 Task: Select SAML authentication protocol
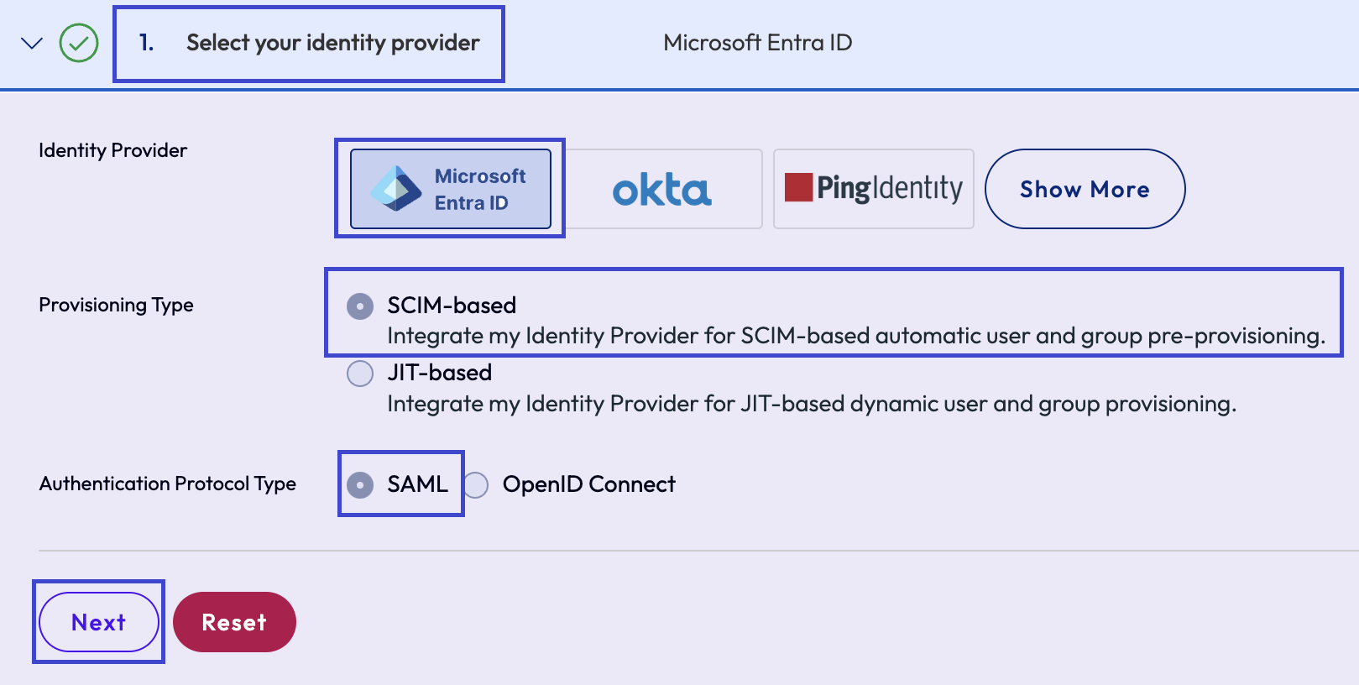tap(360, 484)
